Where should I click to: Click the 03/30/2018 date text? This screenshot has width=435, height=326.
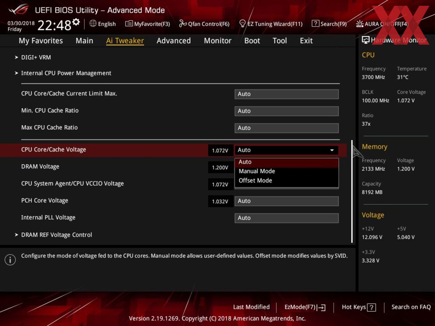pos(21,23)
